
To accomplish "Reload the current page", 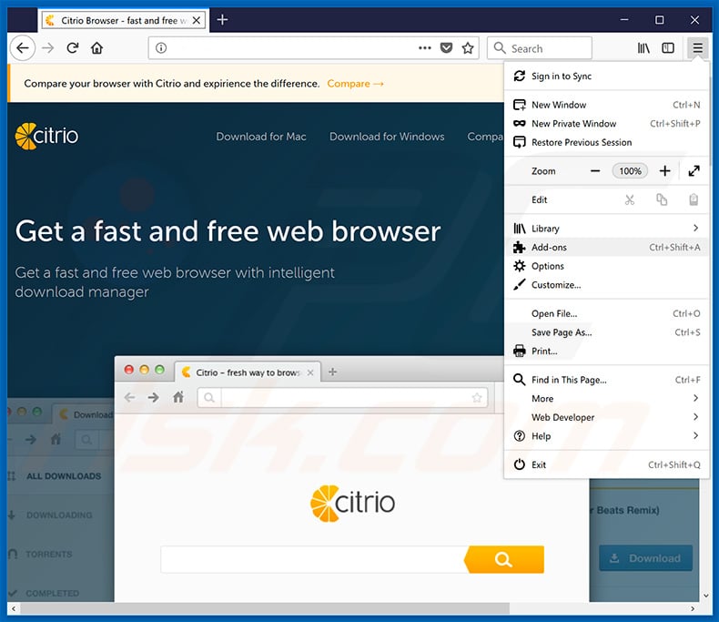I will coord(73,47).
